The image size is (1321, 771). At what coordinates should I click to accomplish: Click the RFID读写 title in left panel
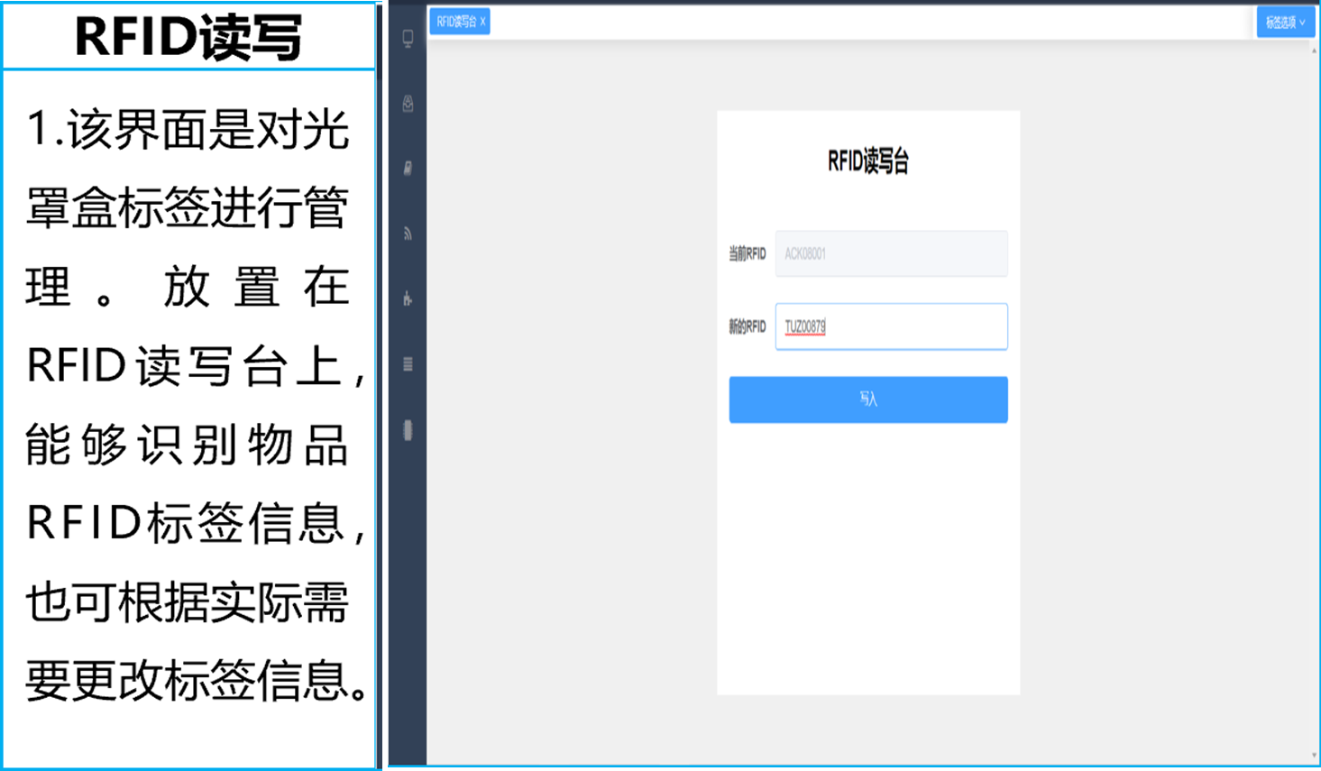[188, 38]
